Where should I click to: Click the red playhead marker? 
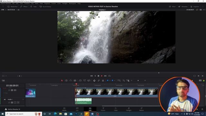76,84
